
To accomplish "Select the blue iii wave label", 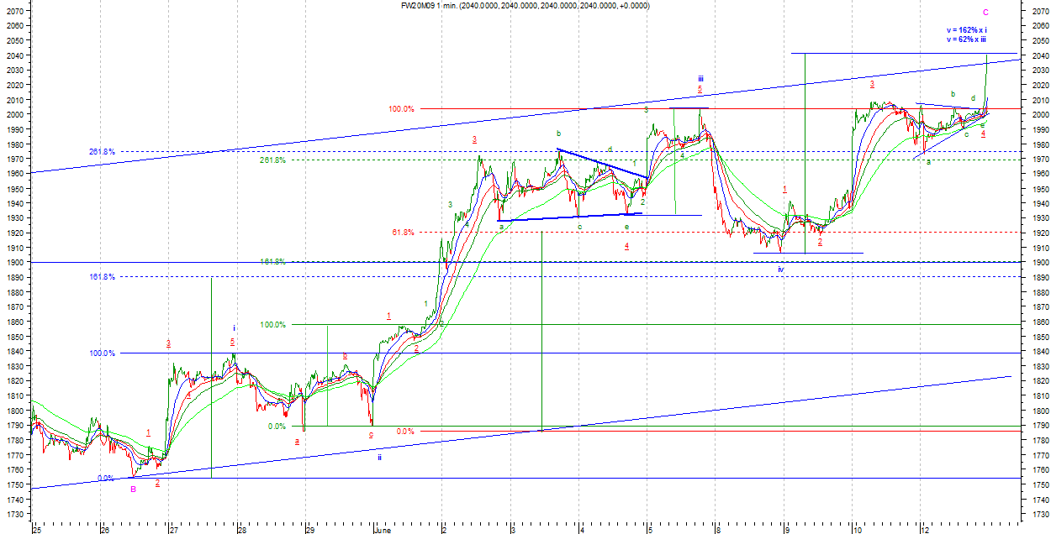I will tap(700, 79).
